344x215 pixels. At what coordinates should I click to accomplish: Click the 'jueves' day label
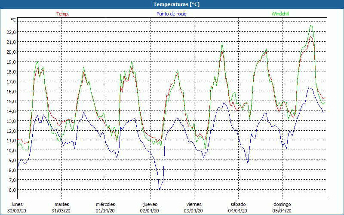tap(150, 204)
